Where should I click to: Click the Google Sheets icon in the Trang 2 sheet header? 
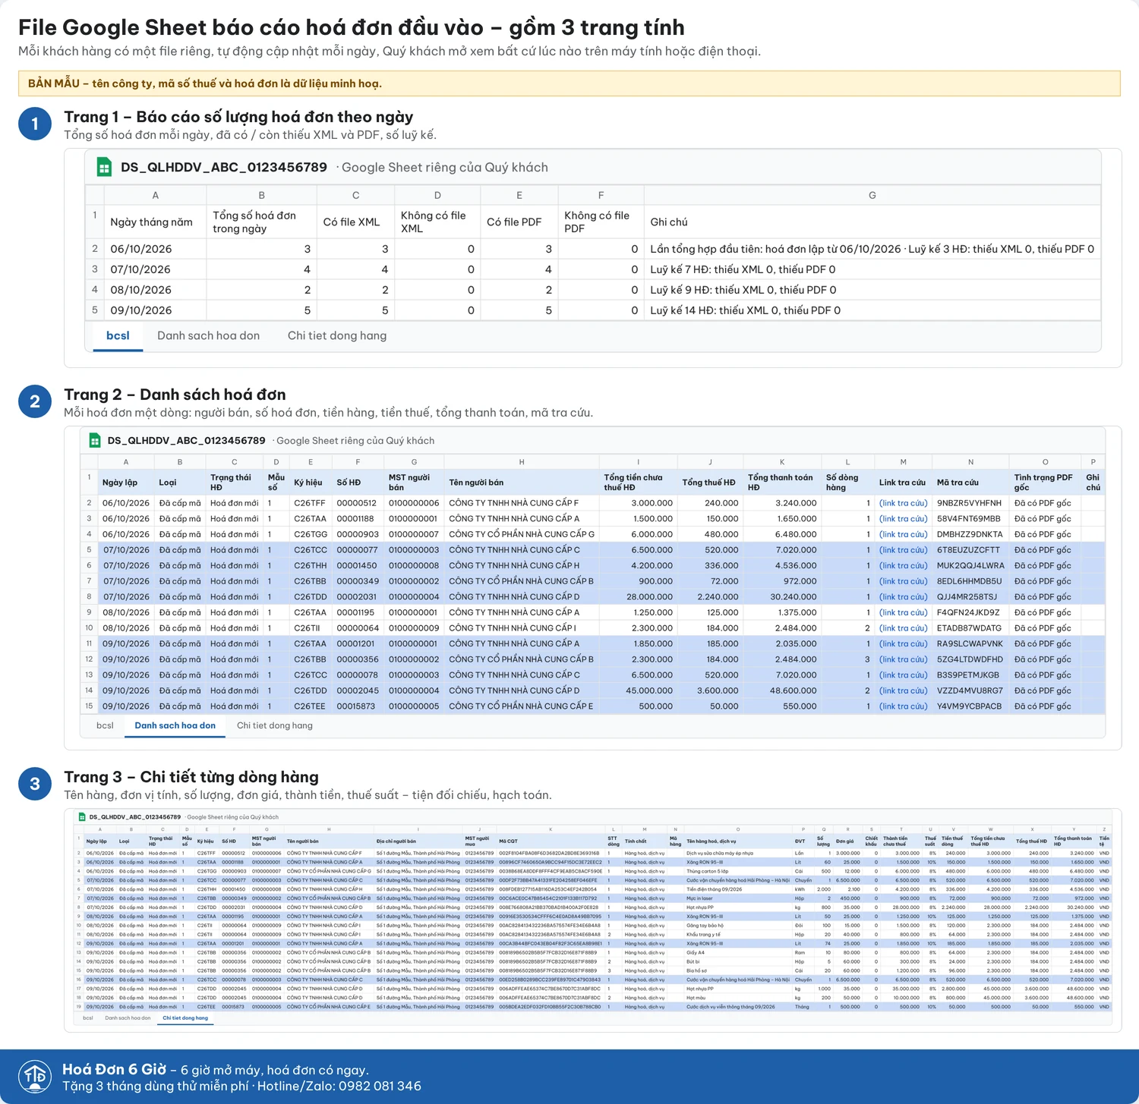coord(95,440)
